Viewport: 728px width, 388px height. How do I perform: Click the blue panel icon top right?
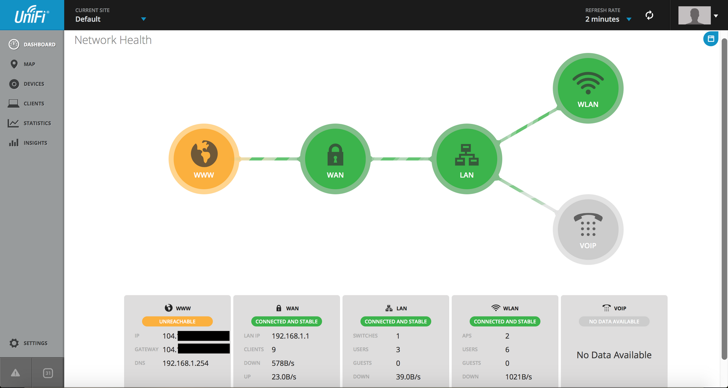coord(711,39)
